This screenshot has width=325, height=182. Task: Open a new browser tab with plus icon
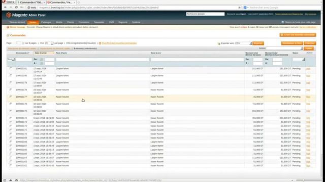pos(79,2)
